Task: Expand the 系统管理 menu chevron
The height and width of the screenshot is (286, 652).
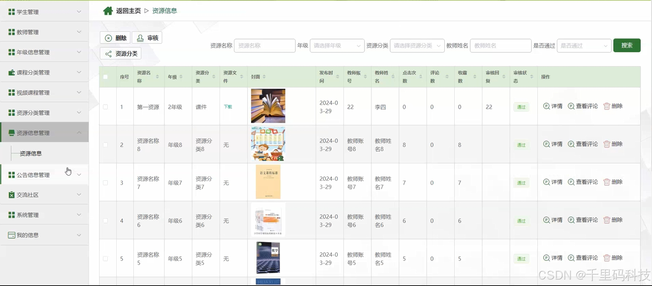Action: tap(79, 215)
